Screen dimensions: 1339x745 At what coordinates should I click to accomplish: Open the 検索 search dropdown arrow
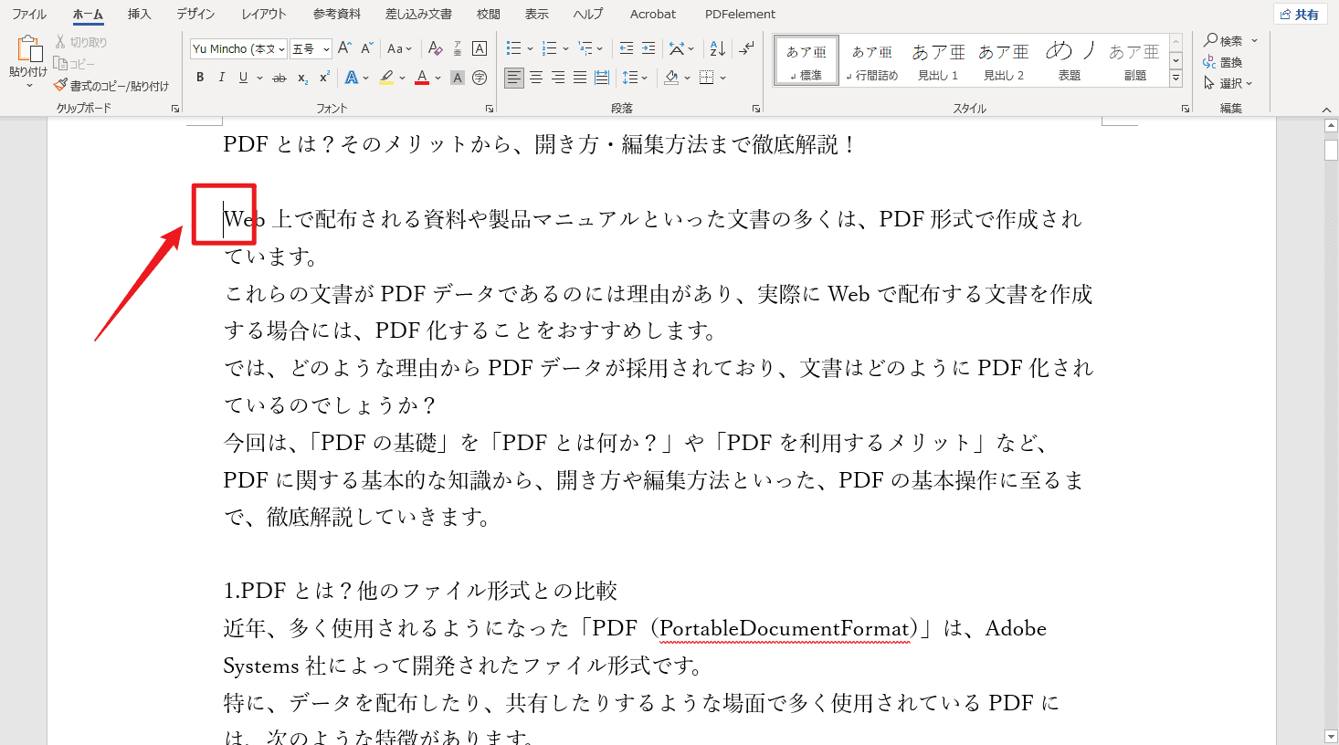pyautogui.click(x=1255, y=40)
